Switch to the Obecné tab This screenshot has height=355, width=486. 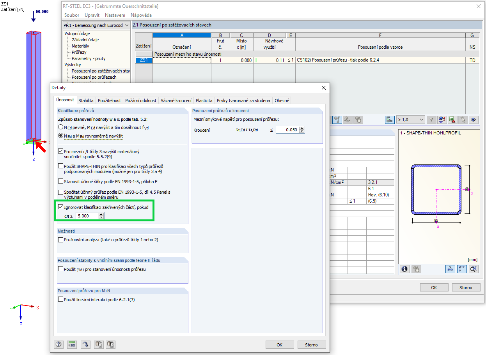point(282,101)
